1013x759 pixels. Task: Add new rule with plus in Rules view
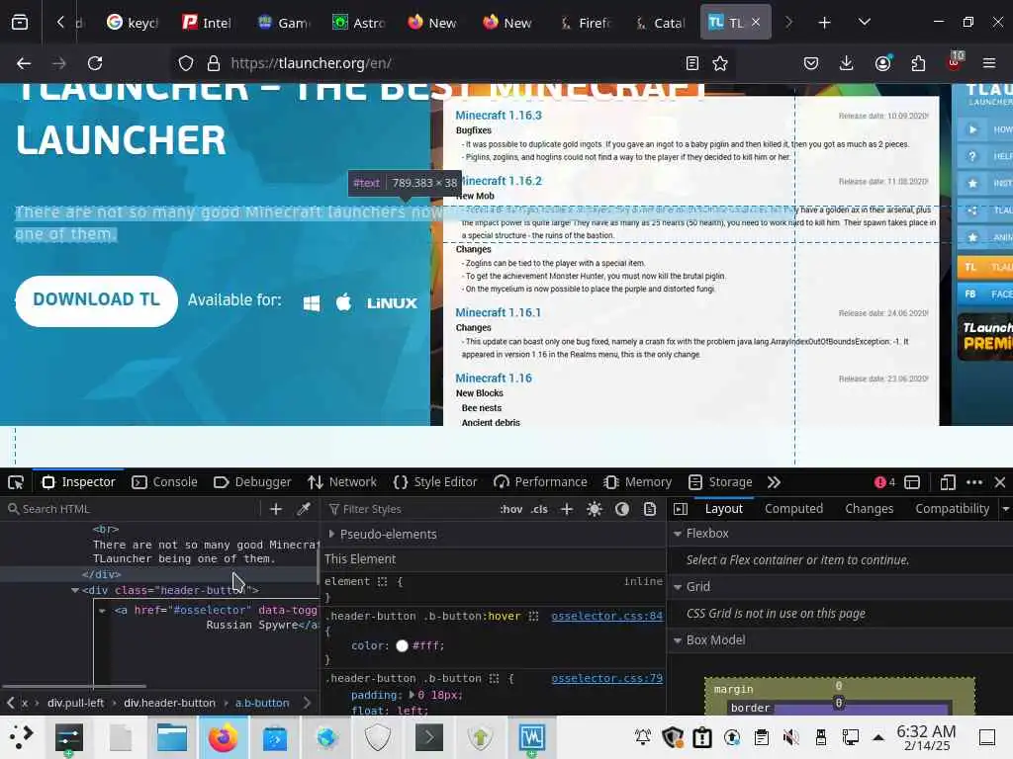567,509
